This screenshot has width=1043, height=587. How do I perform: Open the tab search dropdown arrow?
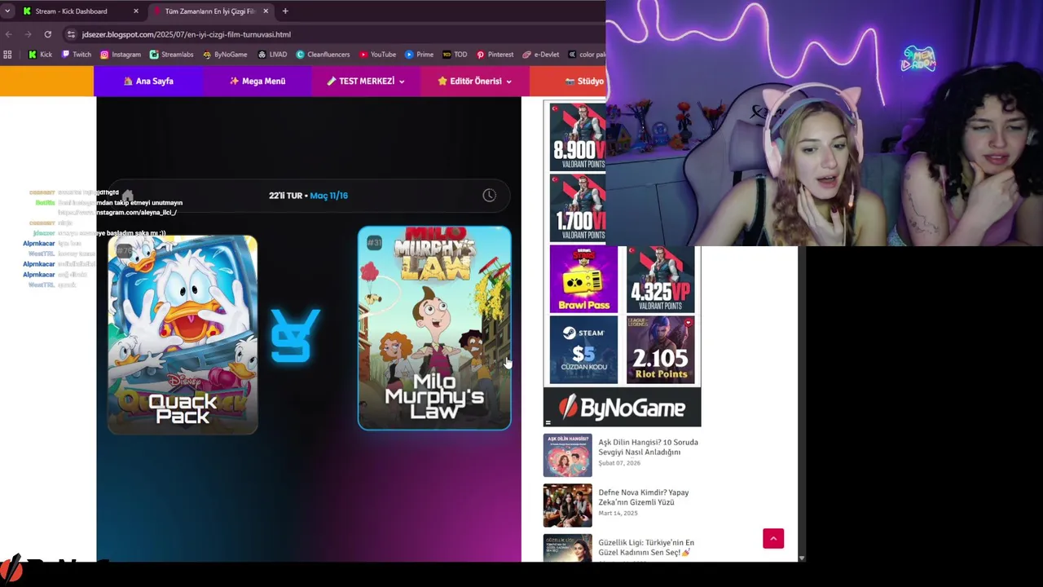[x=7, y=11]
